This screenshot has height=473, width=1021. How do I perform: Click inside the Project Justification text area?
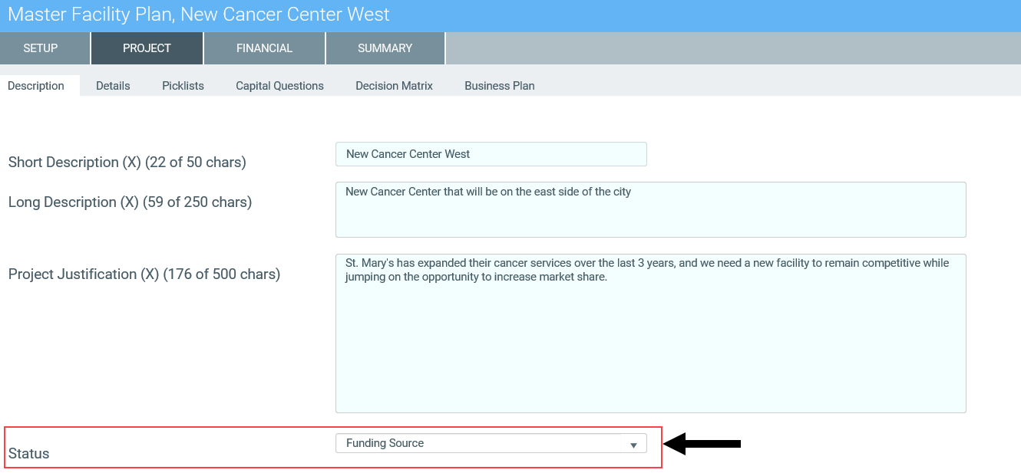[x=650, y=333]
